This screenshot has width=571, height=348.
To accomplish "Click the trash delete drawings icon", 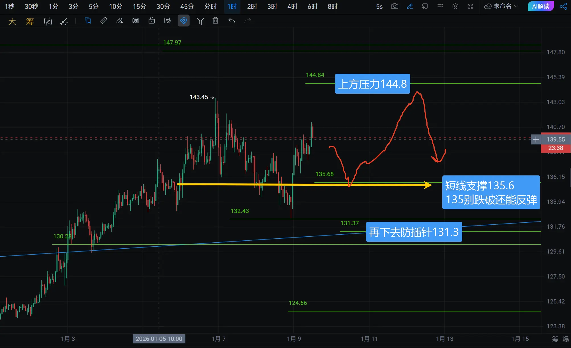I will coord(215,21).
